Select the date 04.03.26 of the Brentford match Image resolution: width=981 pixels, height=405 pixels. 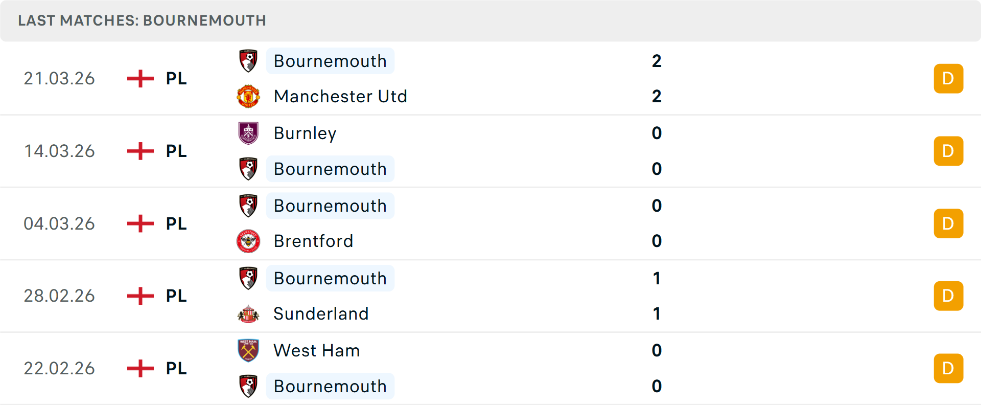click(59, 223)
